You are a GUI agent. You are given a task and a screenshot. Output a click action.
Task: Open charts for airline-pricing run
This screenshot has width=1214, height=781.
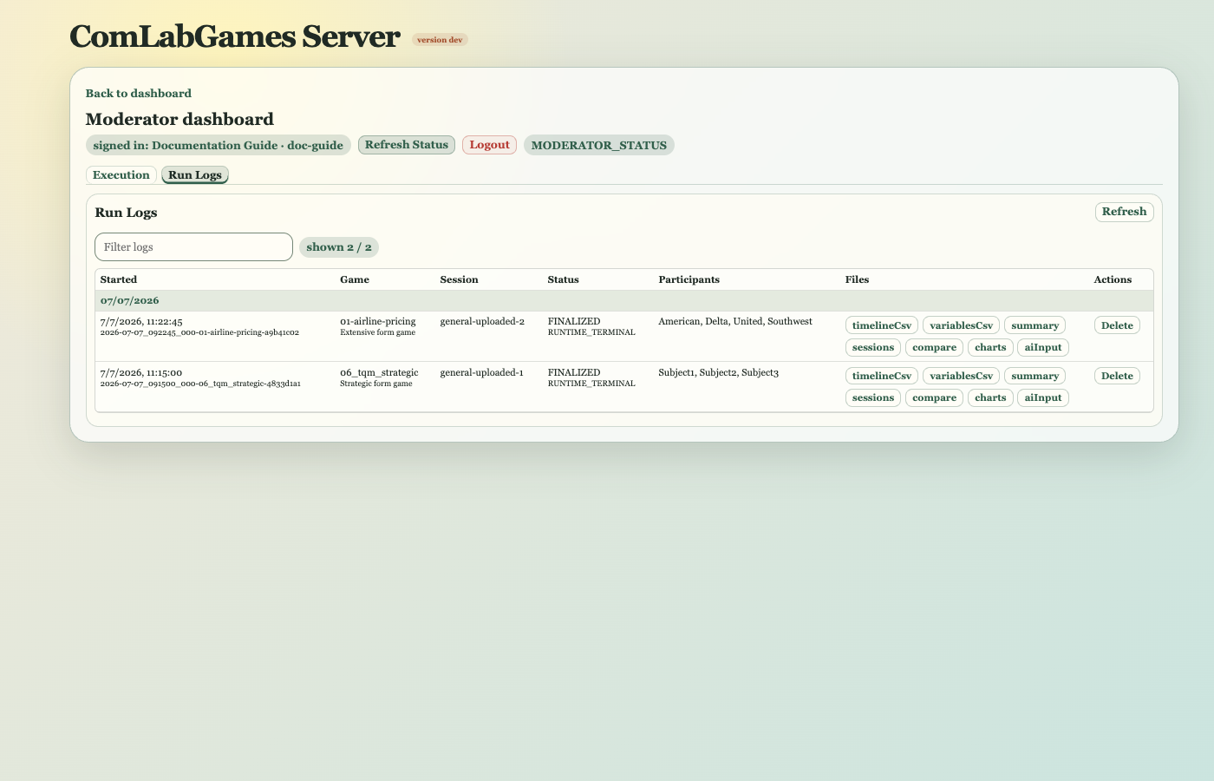(990, 347)
